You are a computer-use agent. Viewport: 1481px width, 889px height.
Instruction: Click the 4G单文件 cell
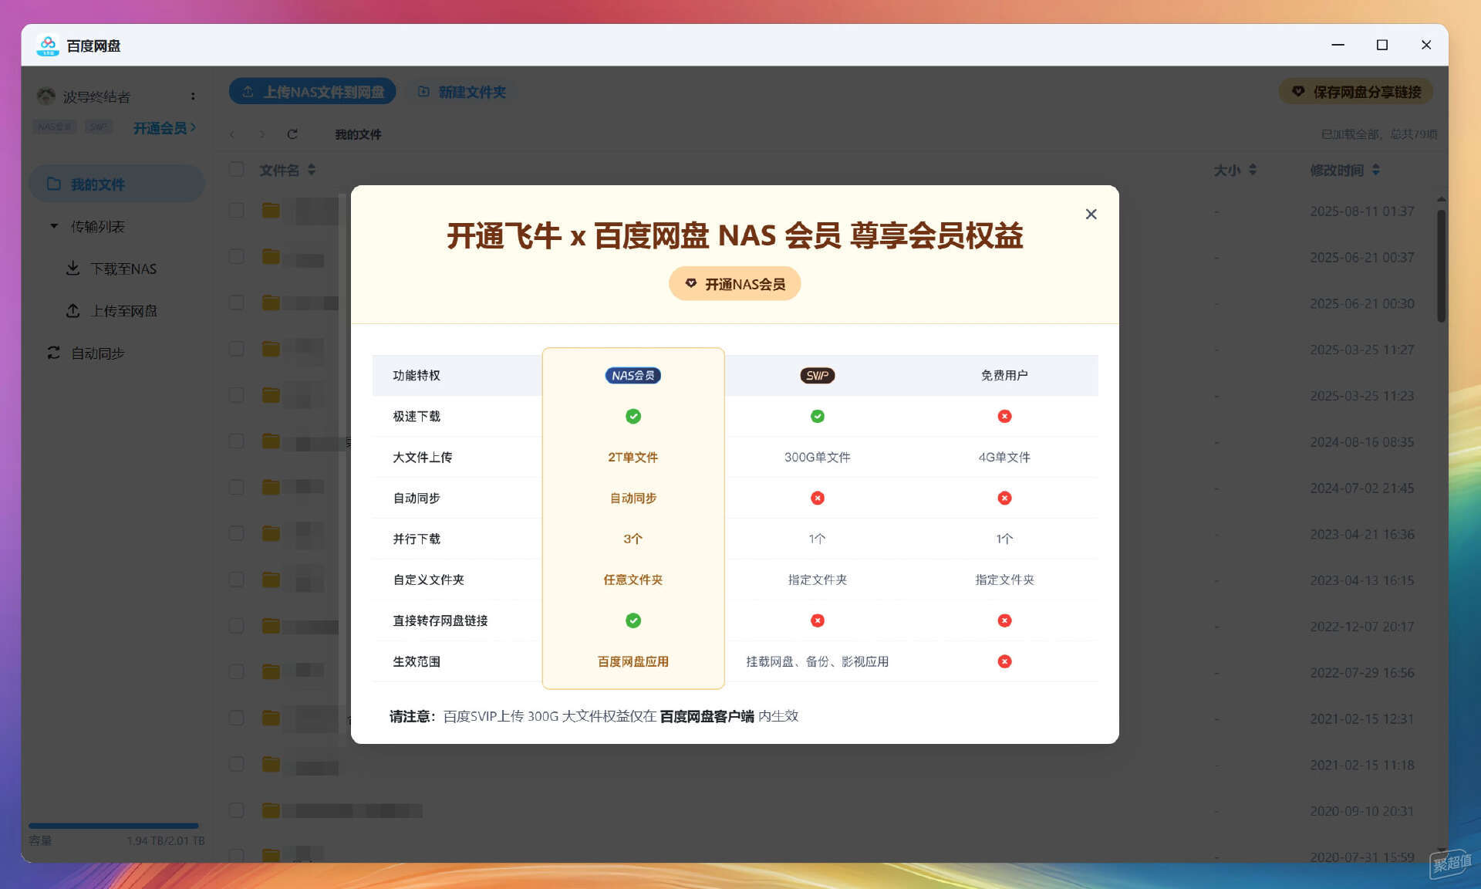click(1004, 458)
